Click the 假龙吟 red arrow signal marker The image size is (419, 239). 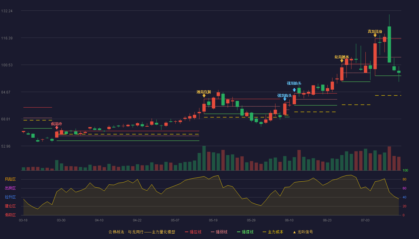point(57,128)
